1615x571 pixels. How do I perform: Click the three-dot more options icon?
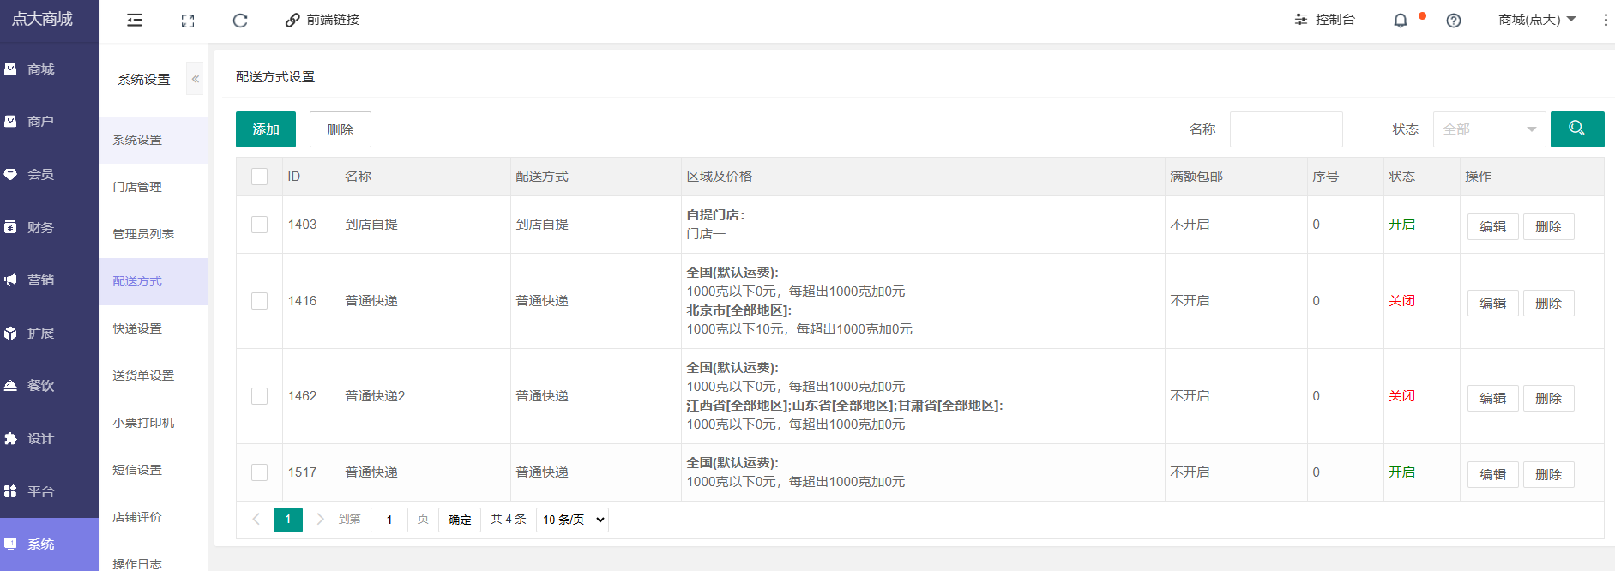pyautogui.click(x=1605, y=20)
